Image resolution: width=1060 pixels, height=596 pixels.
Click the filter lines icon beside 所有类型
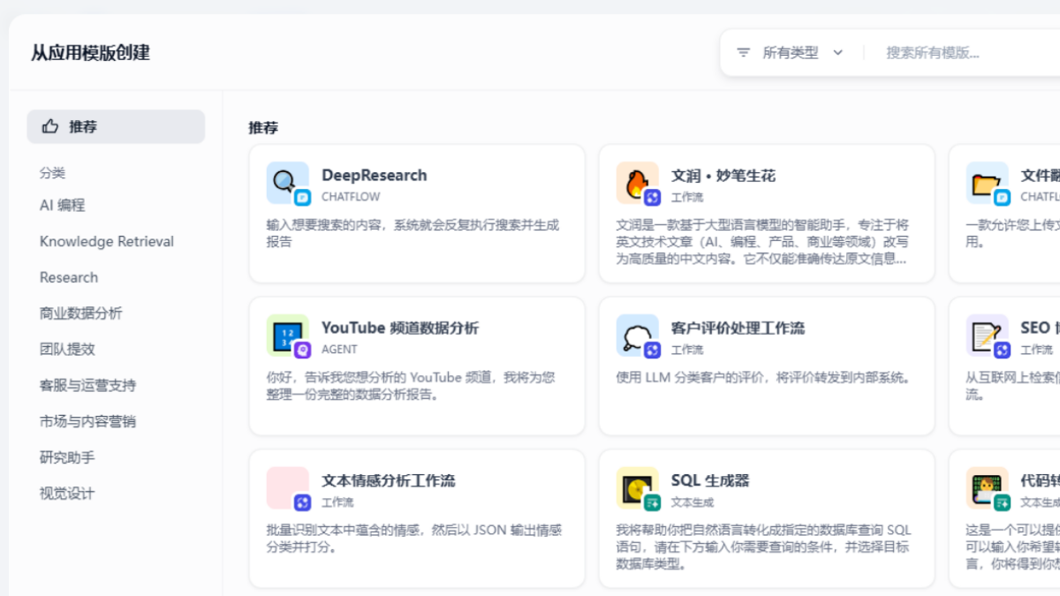point(744,53)
